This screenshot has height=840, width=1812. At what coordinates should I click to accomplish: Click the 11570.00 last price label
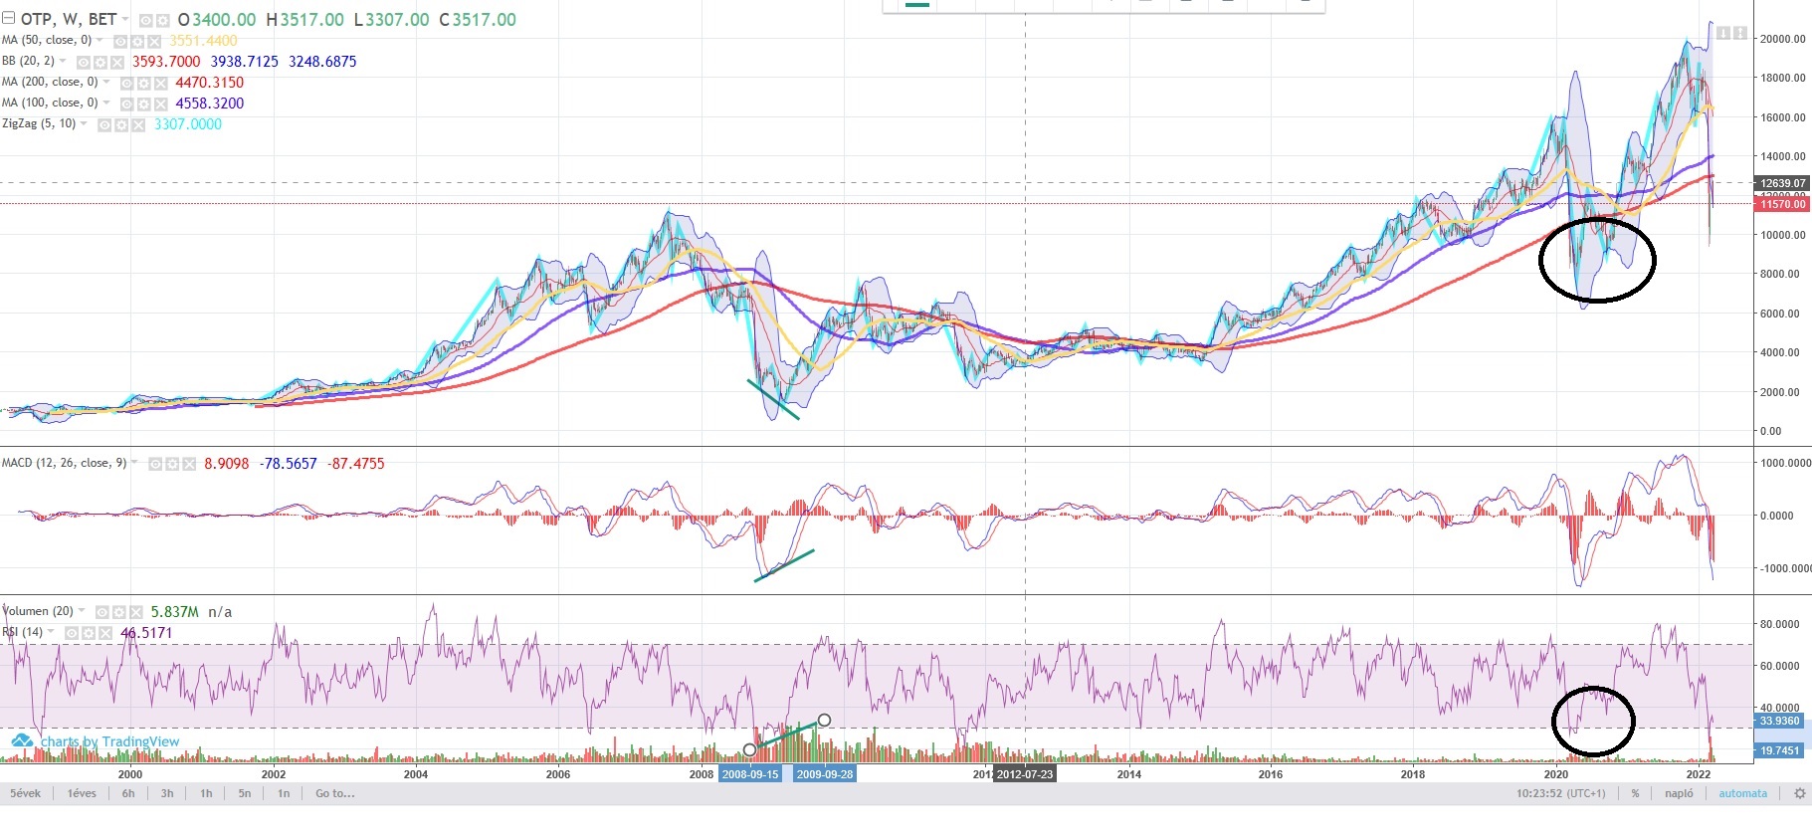1782,204
